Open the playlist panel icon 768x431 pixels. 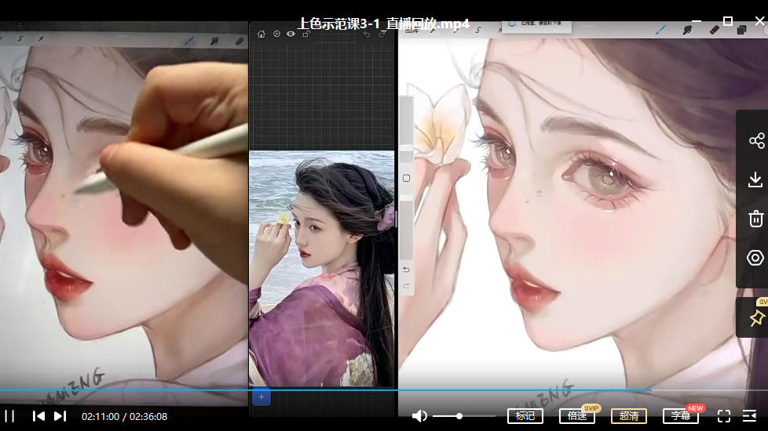[749, 416]
